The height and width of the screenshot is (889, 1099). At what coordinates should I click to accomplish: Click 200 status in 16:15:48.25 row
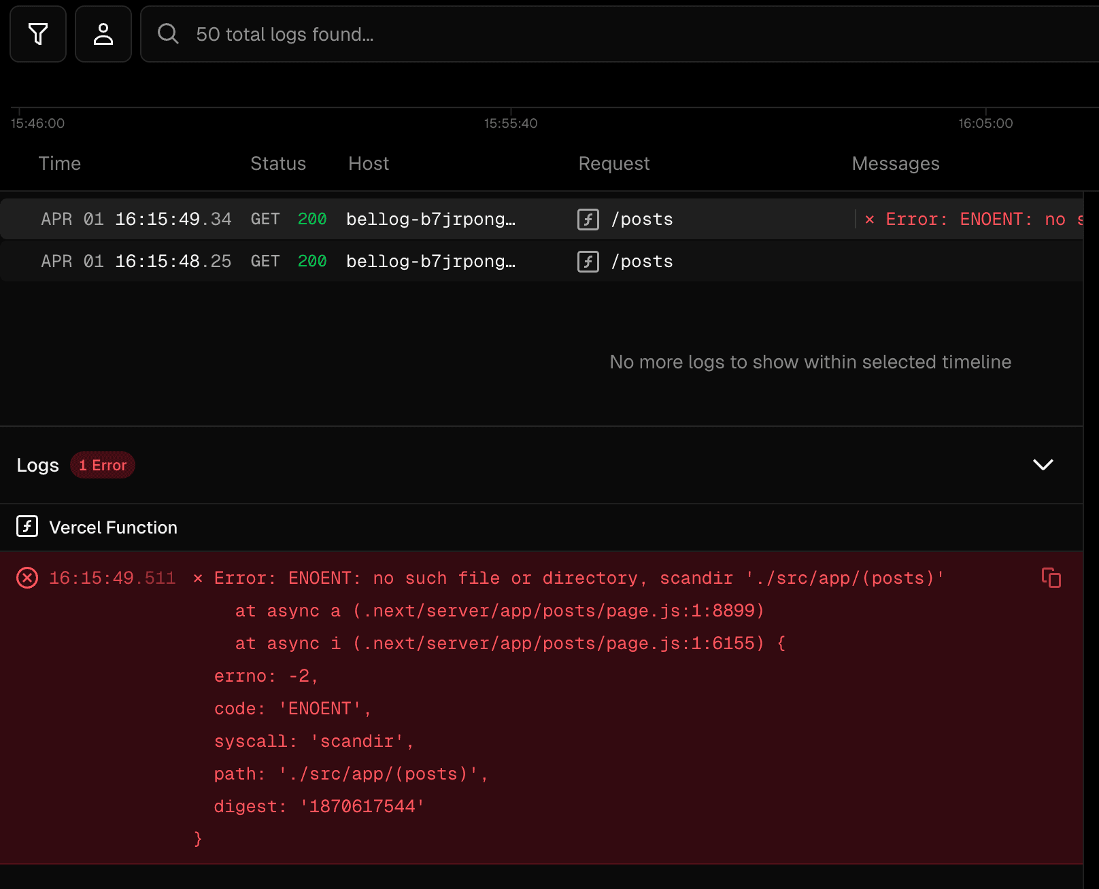[312, 261]
